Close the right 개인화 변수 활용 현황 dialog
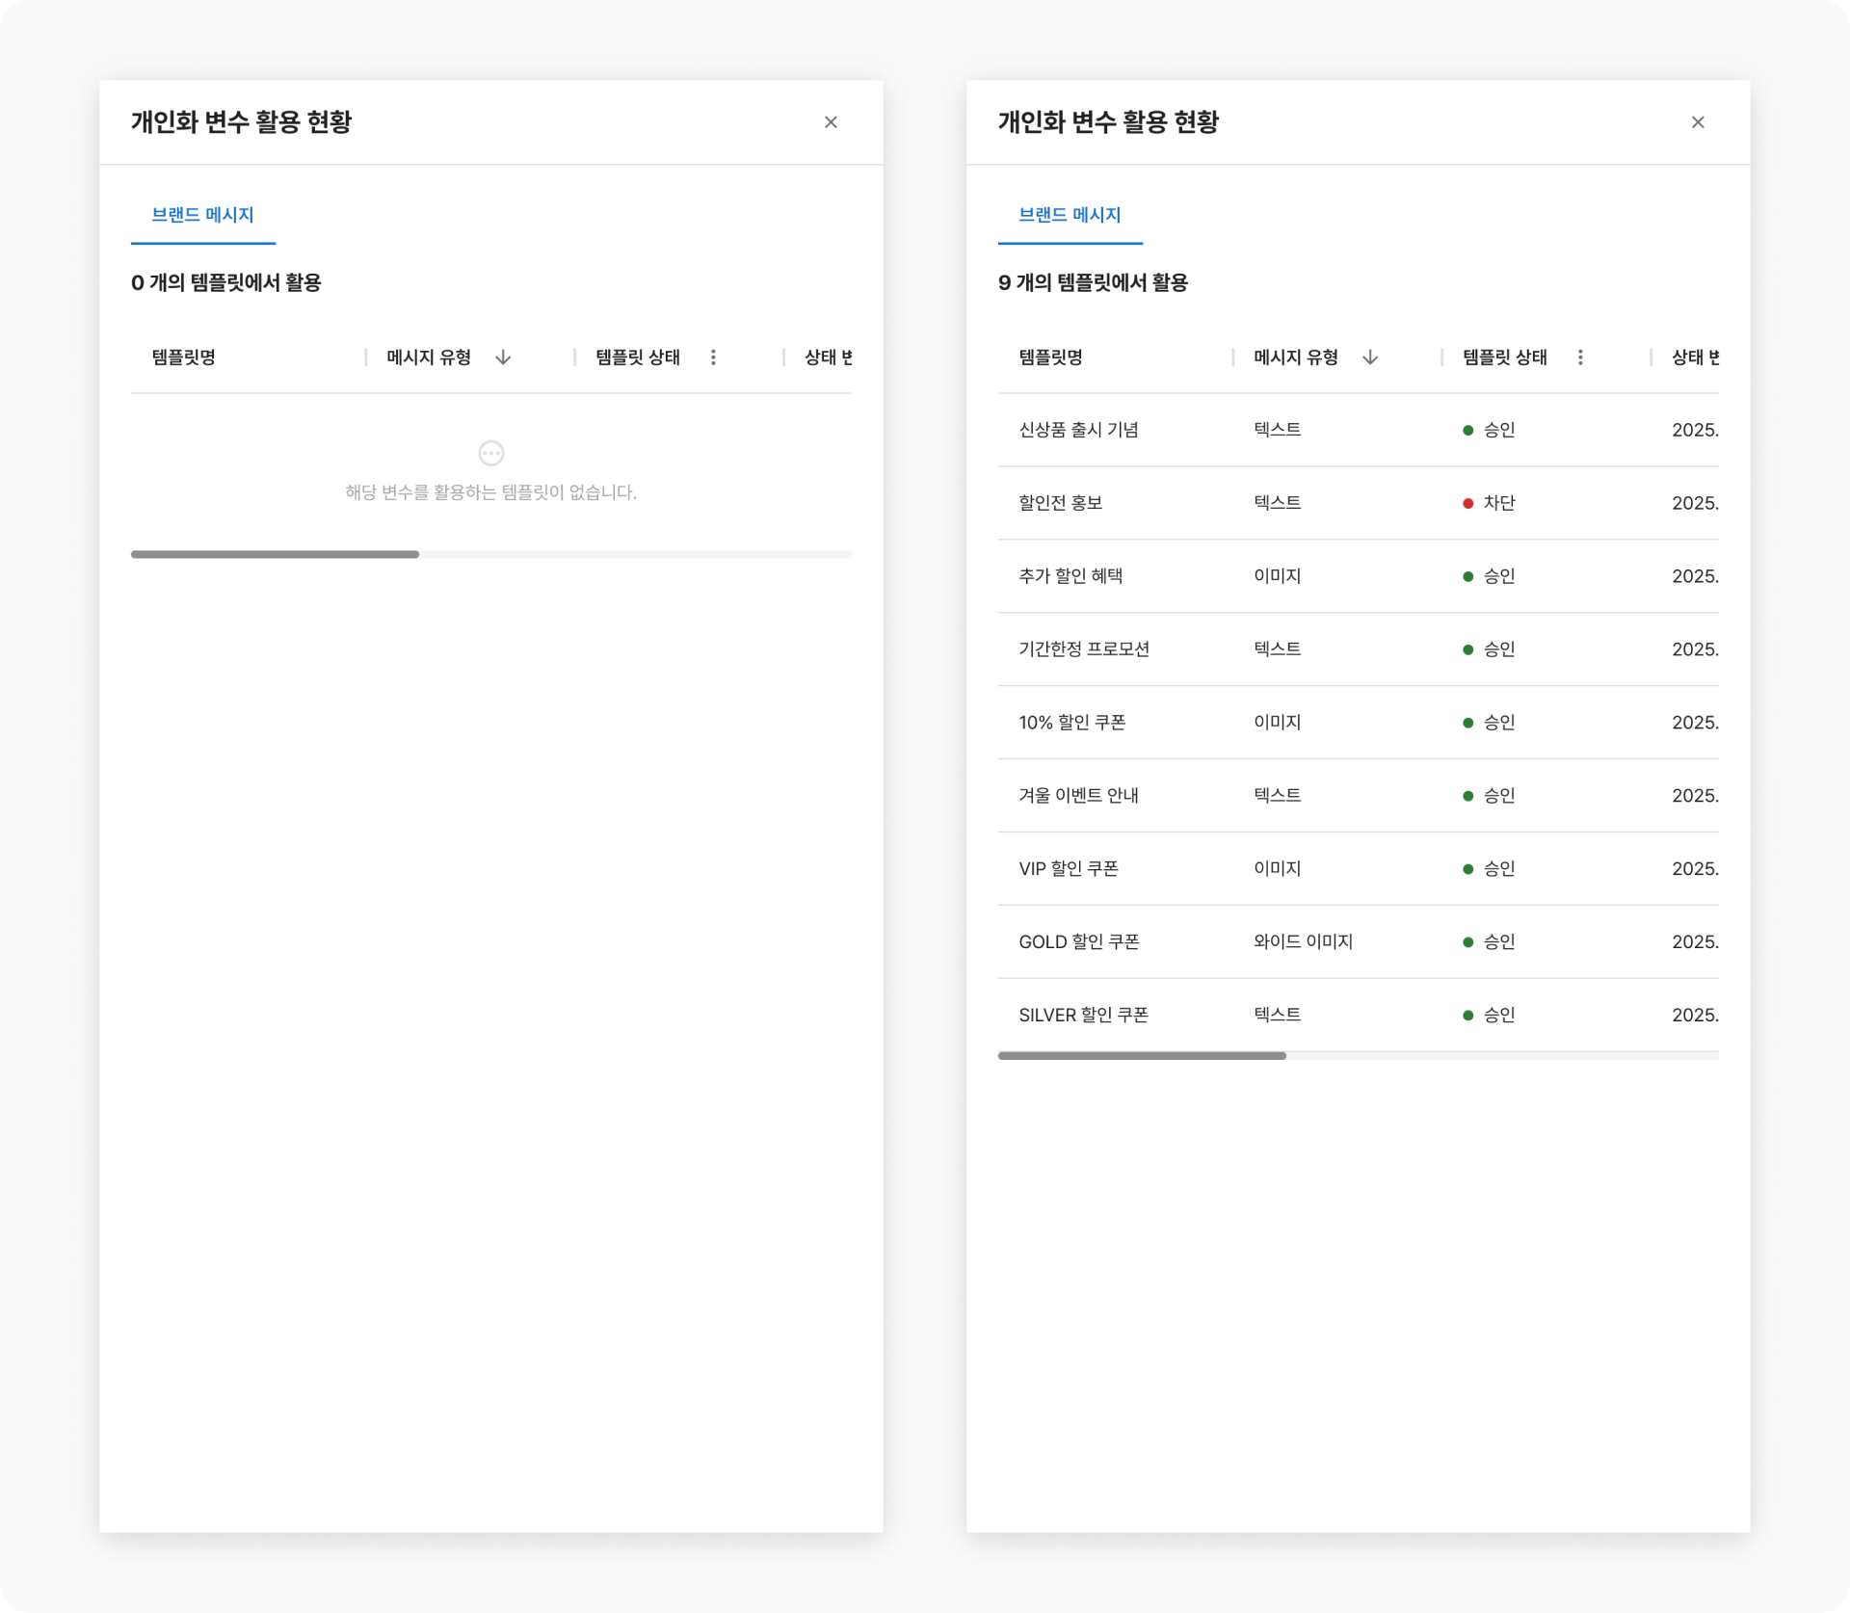Screen dimensions: 1850x1613 pyautogui.click(x=1698, y=122)
